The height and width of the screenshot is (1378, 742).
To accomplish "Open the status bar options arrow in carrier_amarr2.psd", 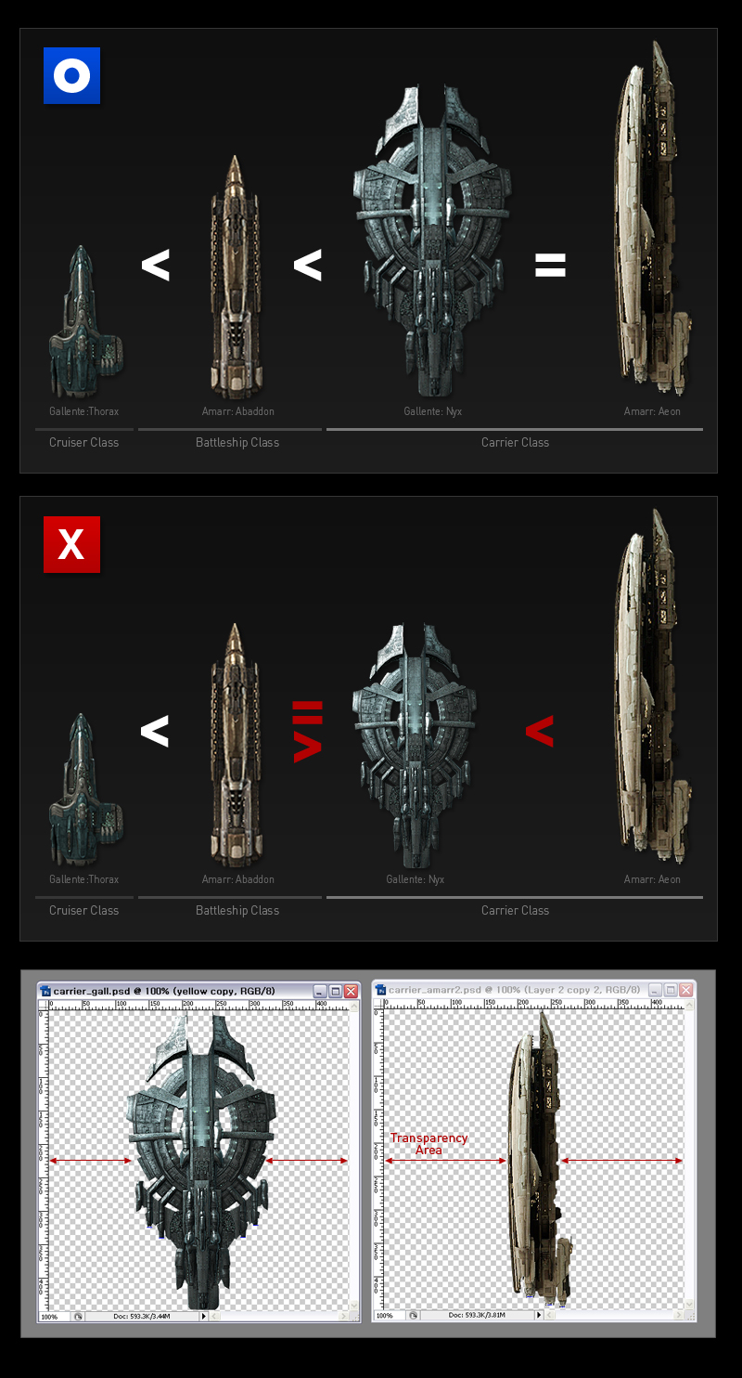I will 538,1315.
